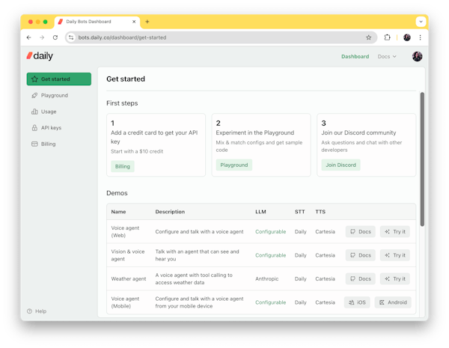
Task: Click the iOS button for mobile agent
Action: coord(357,302)
